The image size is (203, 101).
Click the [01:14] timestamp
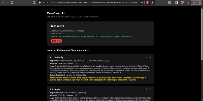coord(148,57)
